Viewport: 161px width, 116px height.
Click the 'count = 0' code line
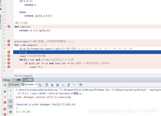pyautogui.click(x=33, y=56)
